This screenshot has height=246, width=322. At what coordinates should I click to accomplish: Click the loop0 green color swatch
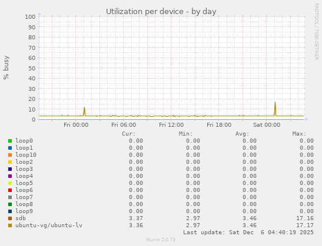click(10, 141)
